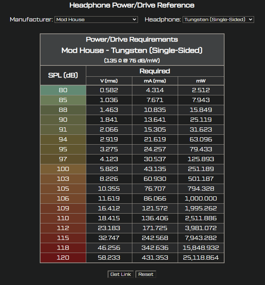Click the mA (rms) column header
Viewport: 265px width, 285px height.
pyautogui.click(x=155, y=81)
